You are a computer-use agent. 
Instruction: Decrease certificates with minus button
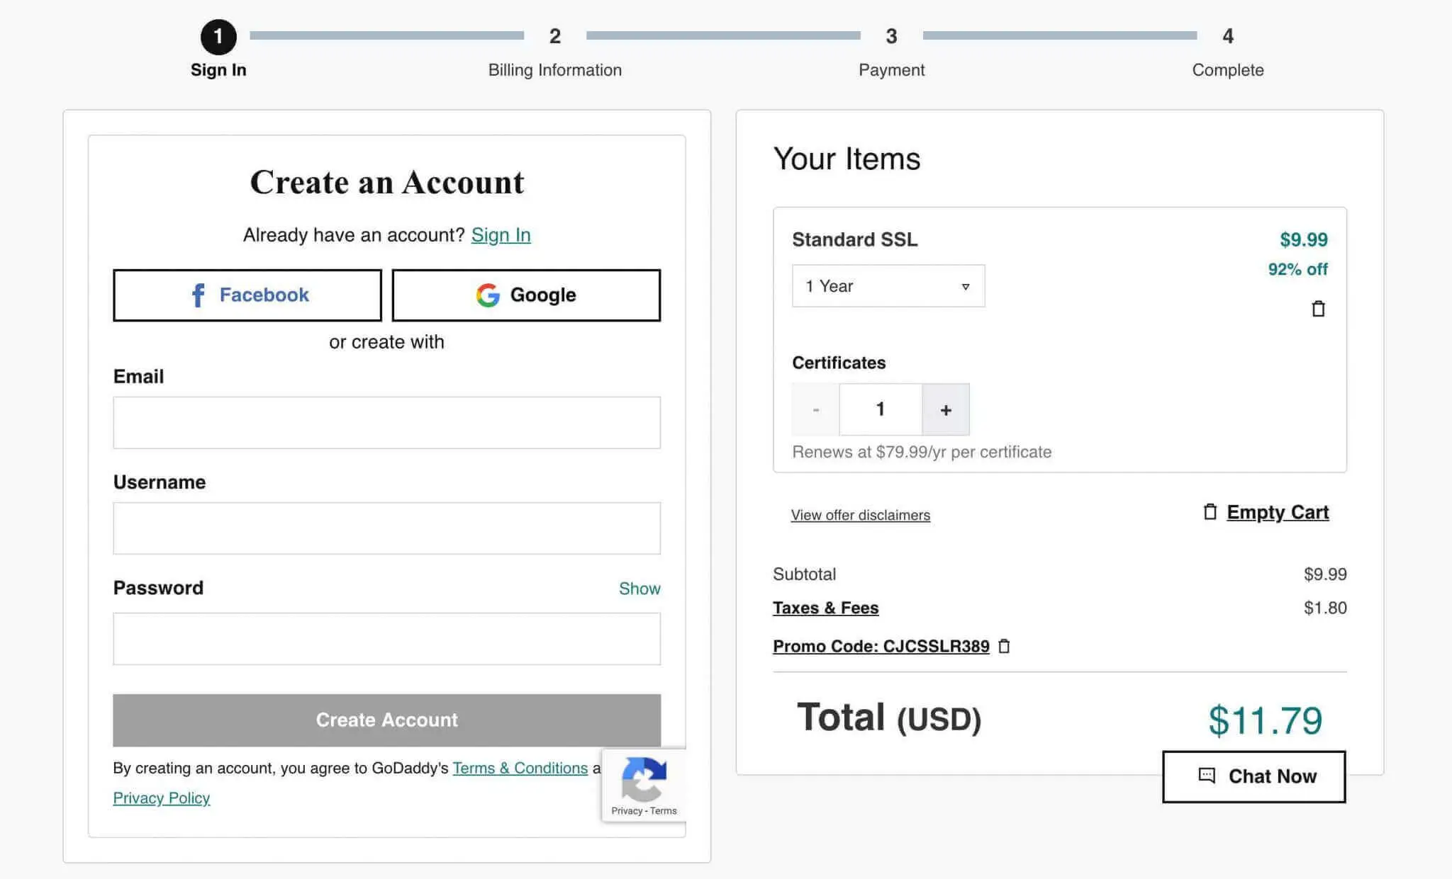pyautogui.click(x=815, y=409)
